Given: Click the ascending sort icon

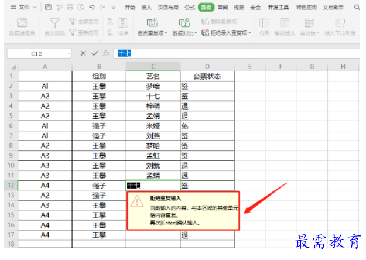Looking at the screenshot, I should tap(110, 22).
